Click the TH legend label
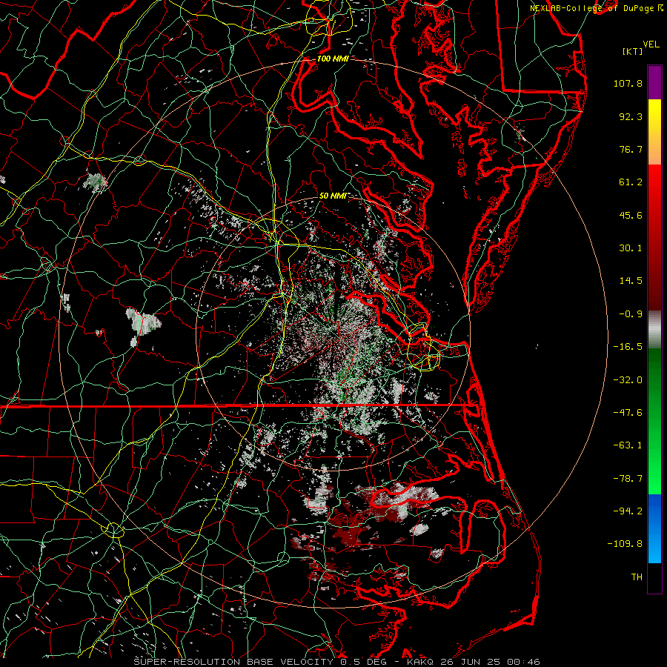The image size is (667, 667). tap(637, 577)
